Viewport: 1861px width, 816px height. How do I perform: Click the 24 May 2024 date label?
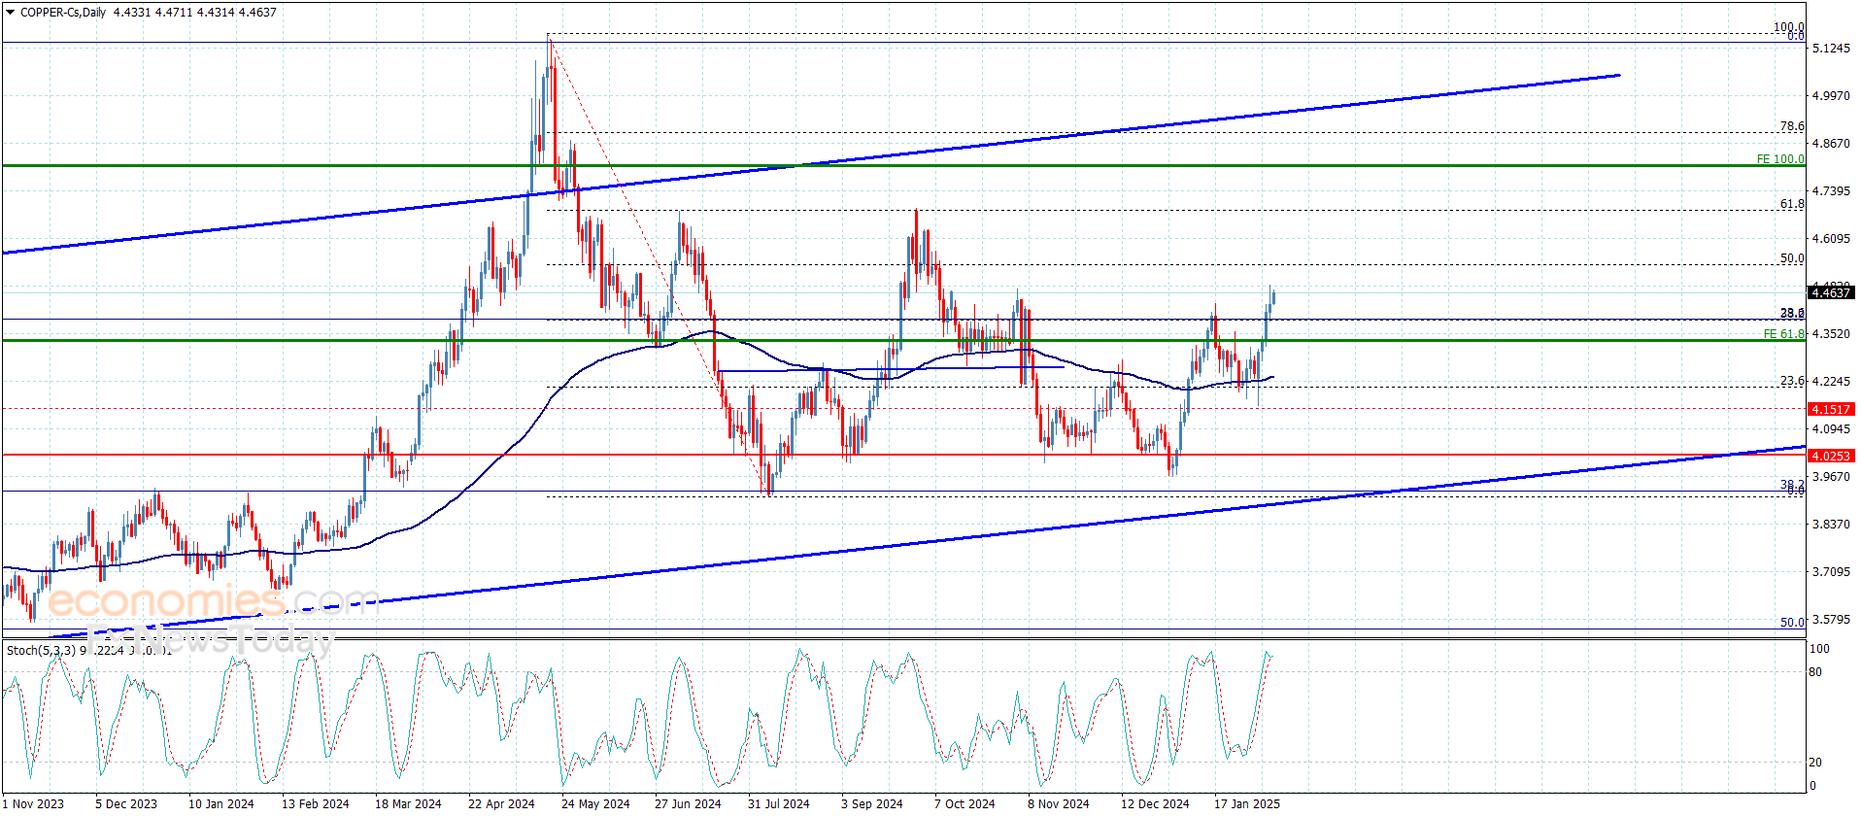595,803
